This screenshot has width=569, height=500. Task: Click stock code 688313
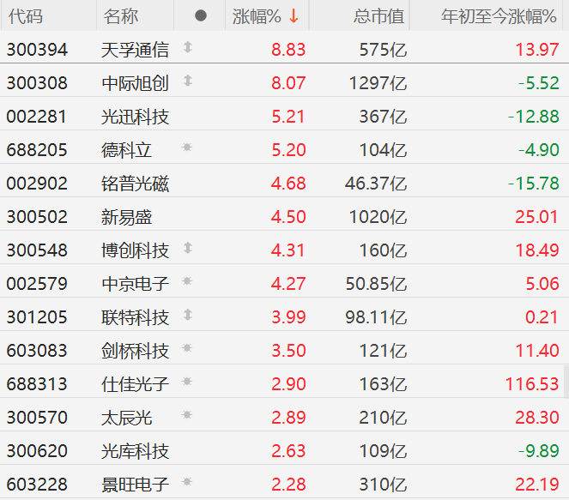click(x=37, y=384)
